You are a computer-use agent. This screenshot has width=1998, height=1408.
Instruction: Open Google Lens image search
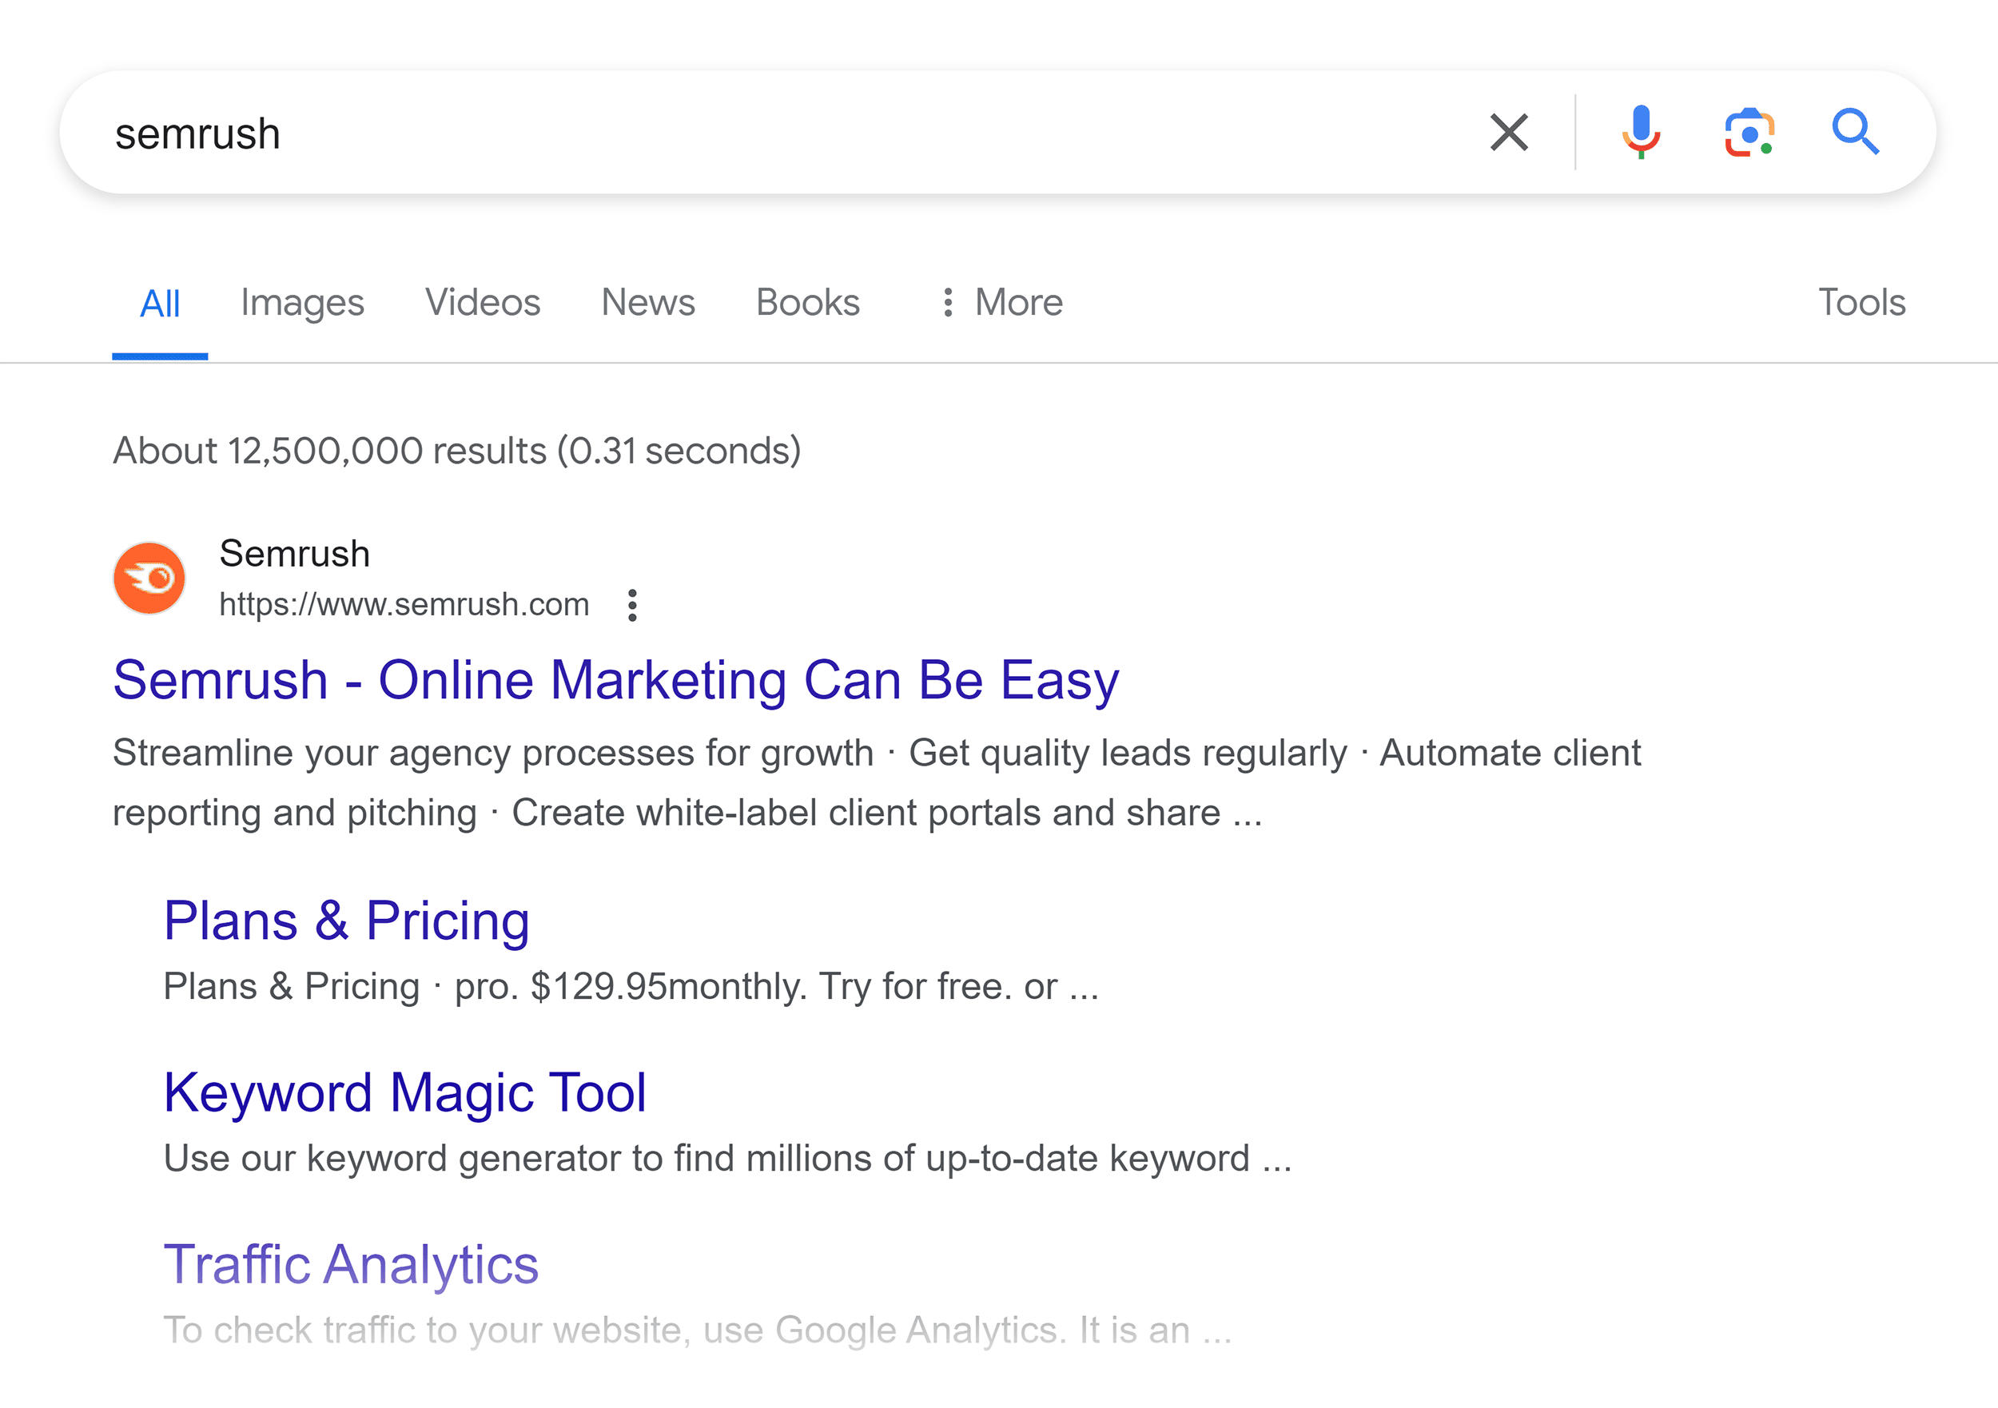1747,133
